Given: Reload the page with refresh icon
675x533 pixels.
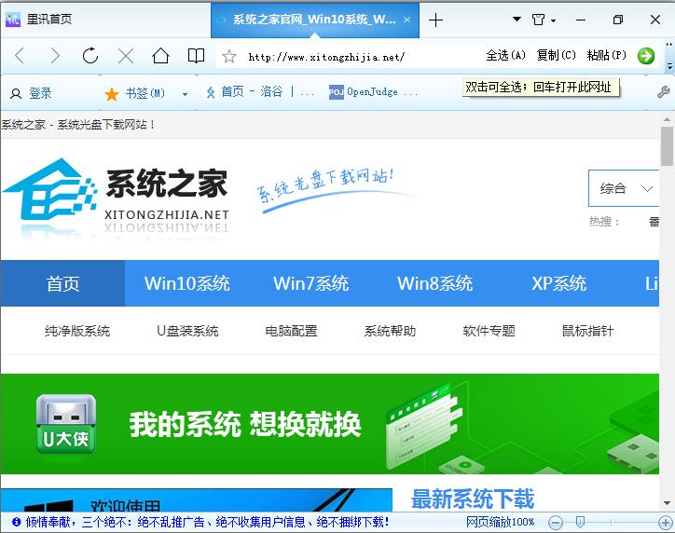Looking at the screenshot, I should point(90,56).
